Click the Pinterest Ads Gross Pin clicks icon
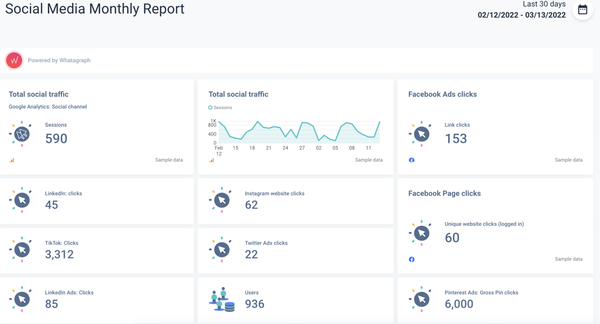Viewport: 600px width, 324px height. (x=421, y=299)
